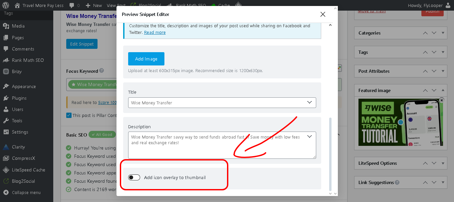Image resolution: width=454 pixels, height=202 pixels.
Task: Click the Description text area
Action: (x=222, y=145)
